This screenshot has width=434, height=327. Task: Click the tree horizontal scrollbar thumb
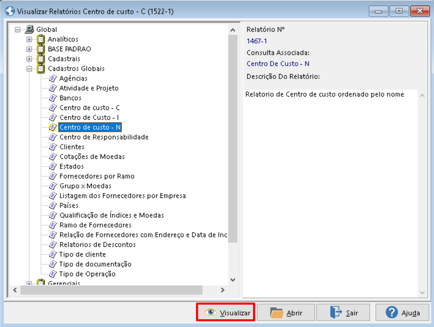(x=111, y=290)
